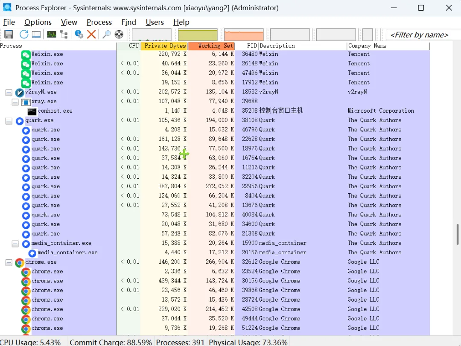This screenshot has height=346, width=461.
Task: Click Weixin.exe icon for PID 17912
Action: coord(26,83)
